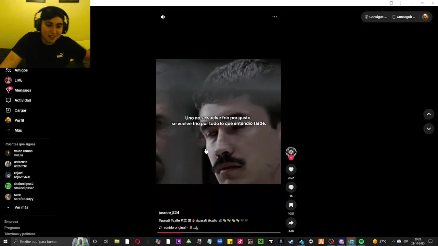The height and width of the screenshot is (246, 438).
Task: Click the Consigue button at top
Action: [x=376, y=17]
